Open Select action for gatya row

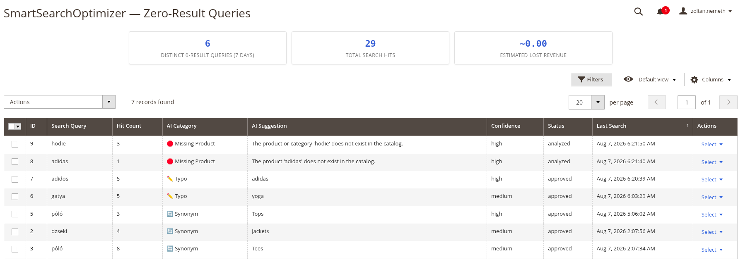click(x=712, y=197)
